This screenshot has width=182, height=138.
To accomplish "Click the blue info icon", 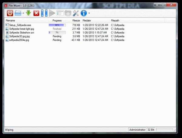I will (x=84, y=13).
